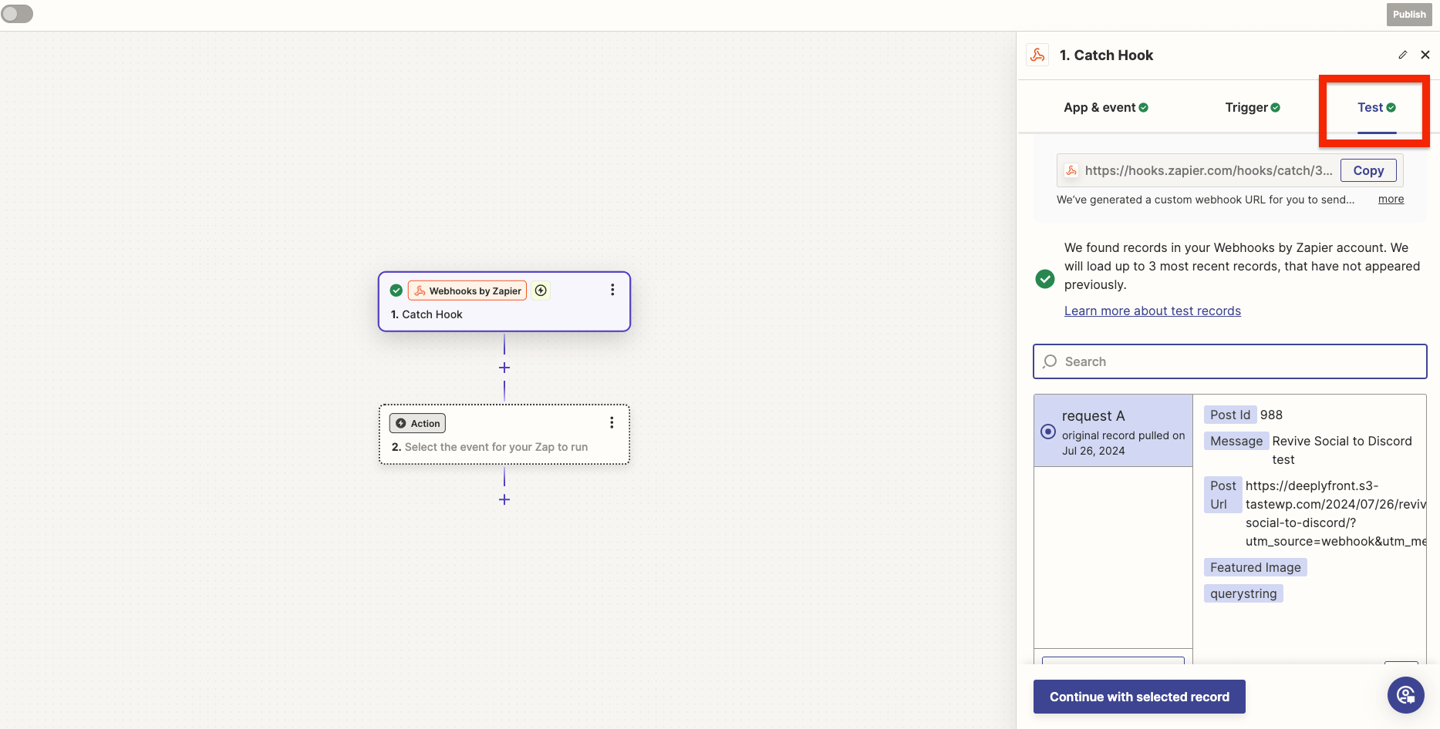The height and width of the screenshot is (729, 1440).
Task: Open Learn more about test records link
Action: click(x=1152, y=311)
